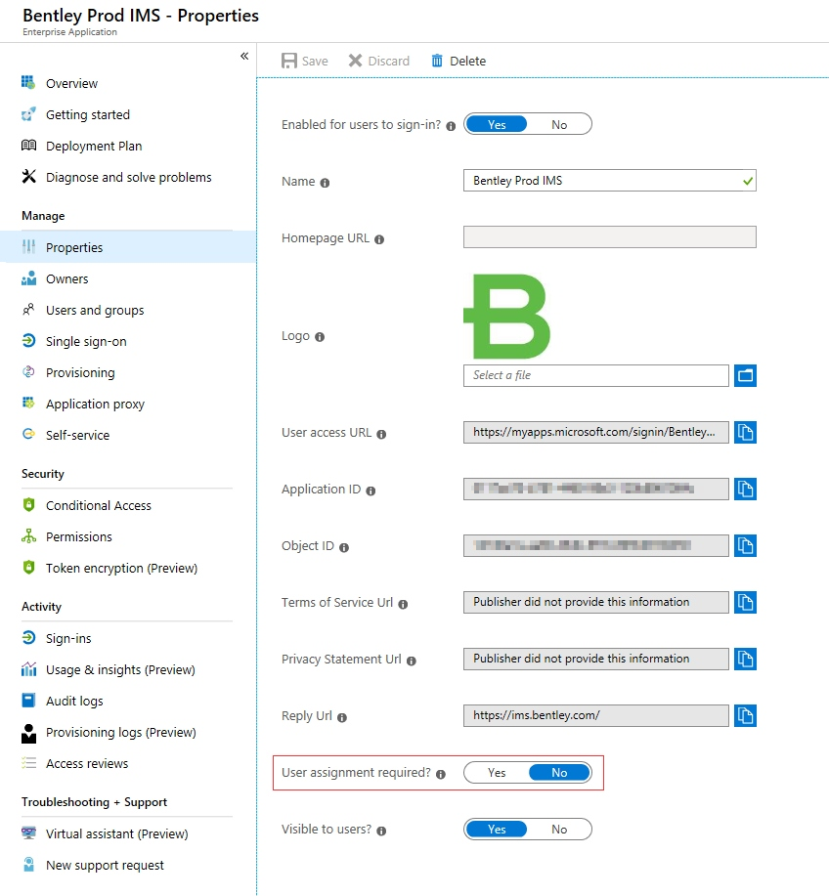Enable User assignment required

click(495, 772)
